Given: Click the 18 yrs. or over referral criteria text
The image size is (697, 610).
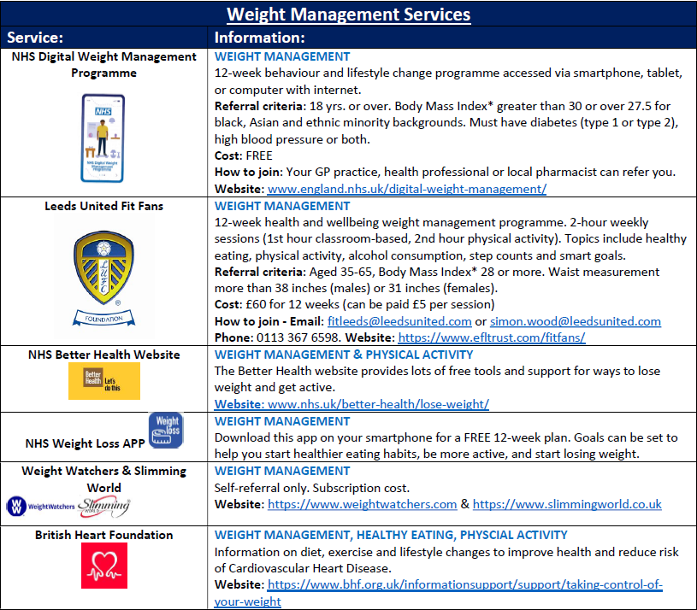Looking at the screenshot, I should [x=447, y=122].
